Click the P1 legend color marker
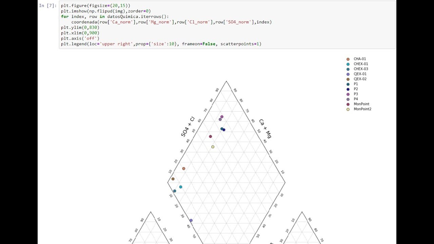434x244 pixels. [x=348, y=84]
